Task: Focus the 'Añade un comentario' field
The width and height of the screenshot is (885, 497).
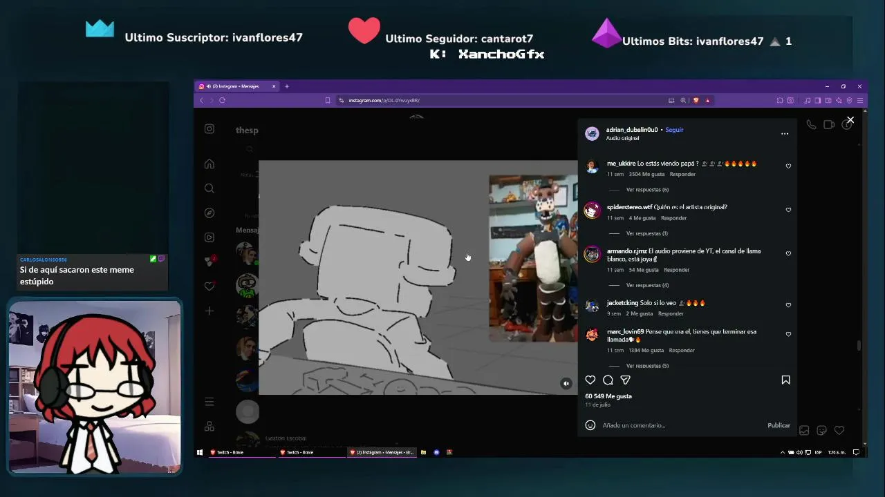Action: tap(681, 425)
